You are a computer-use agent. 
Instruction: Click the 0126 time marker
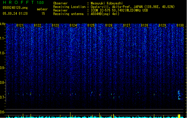[109, 25]
